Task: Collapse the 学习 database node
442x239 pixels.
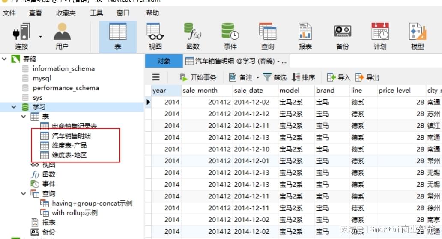Action: (14, 107)
